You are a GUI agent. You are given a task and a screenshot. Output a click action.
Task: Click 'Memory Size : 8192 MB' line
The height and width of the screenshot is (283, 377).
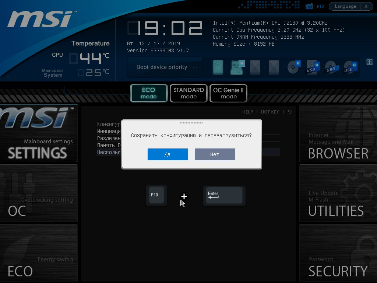coord(244,44)
